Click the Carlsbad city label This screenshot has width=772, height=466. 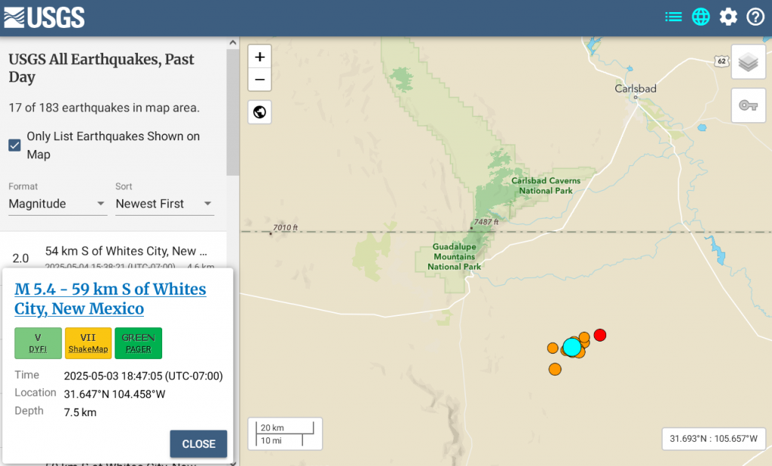click(635, 89)
